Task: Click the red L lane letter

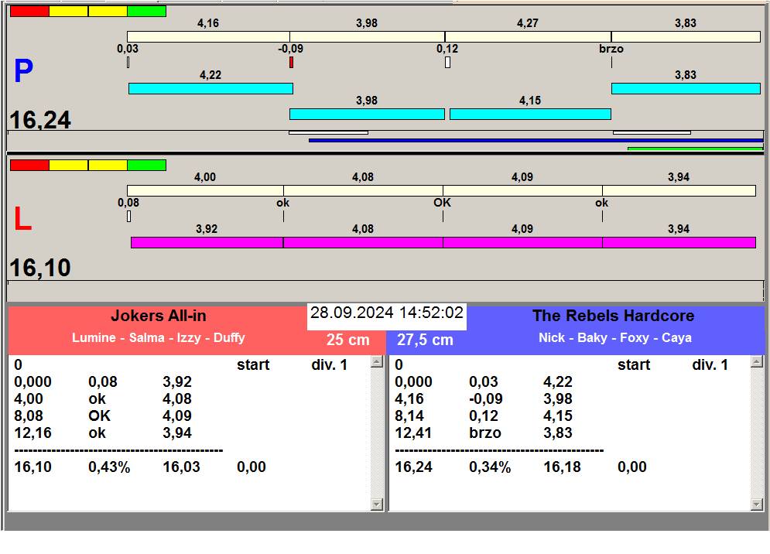Action: click(22, 220)
